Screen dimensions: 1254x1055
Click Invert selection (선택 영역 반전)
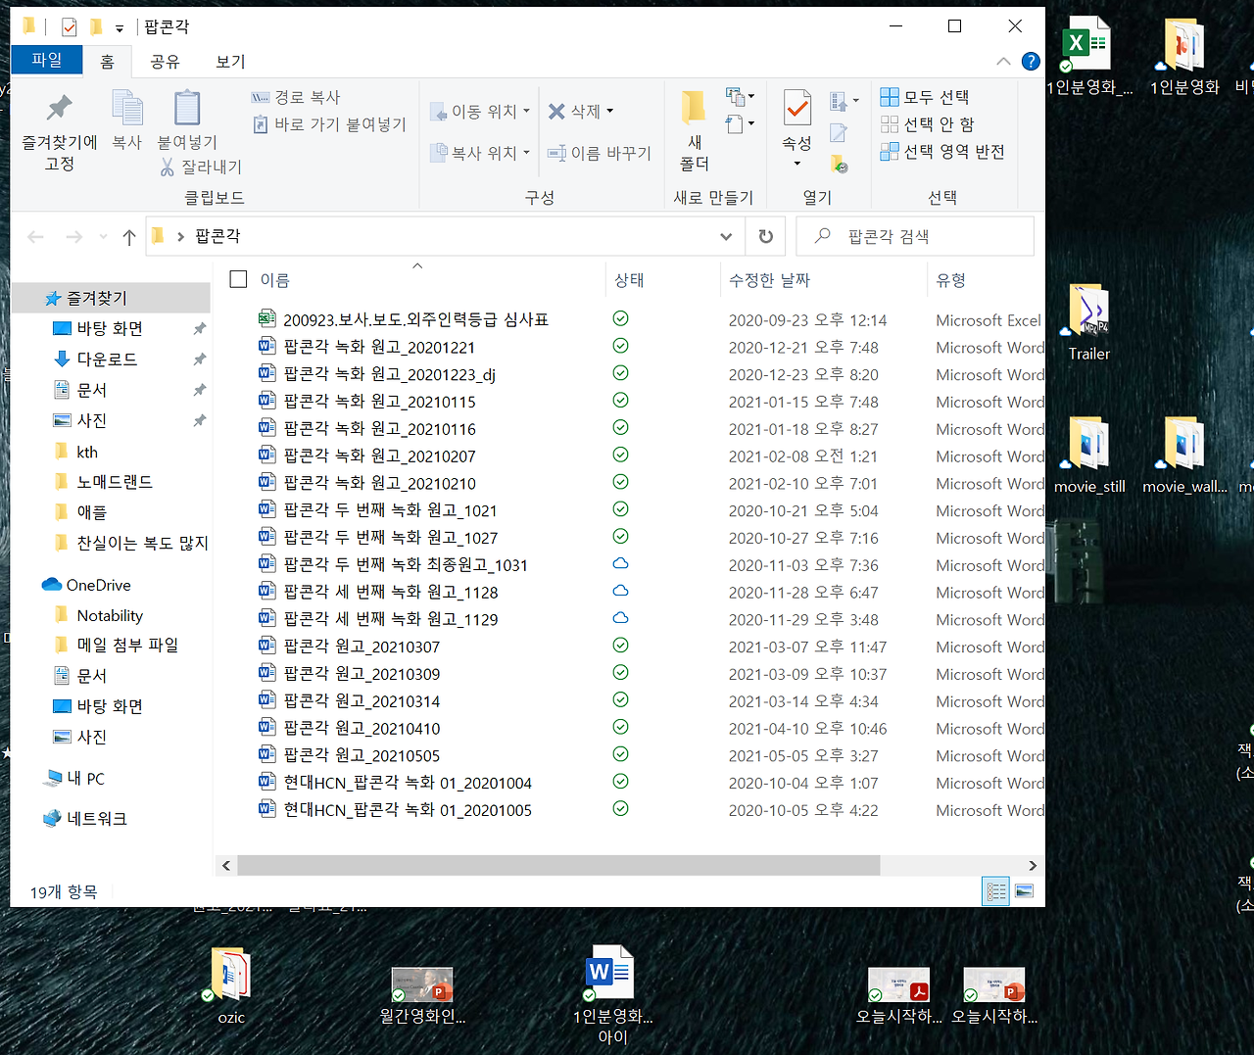[x=942, y=152]
